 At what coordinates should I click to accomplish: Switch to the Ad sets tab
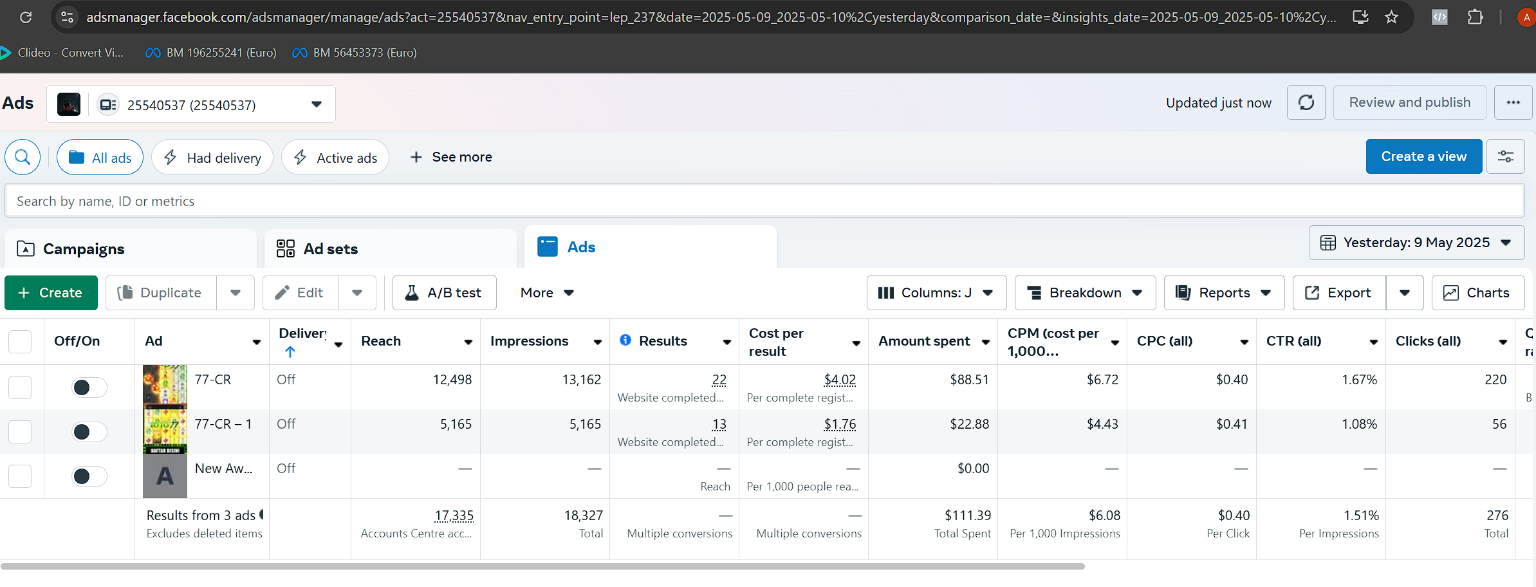[x=330, y=249]
